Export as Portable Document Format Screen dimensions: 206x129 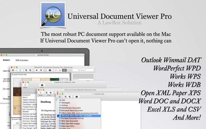click(x=79, y=118)
